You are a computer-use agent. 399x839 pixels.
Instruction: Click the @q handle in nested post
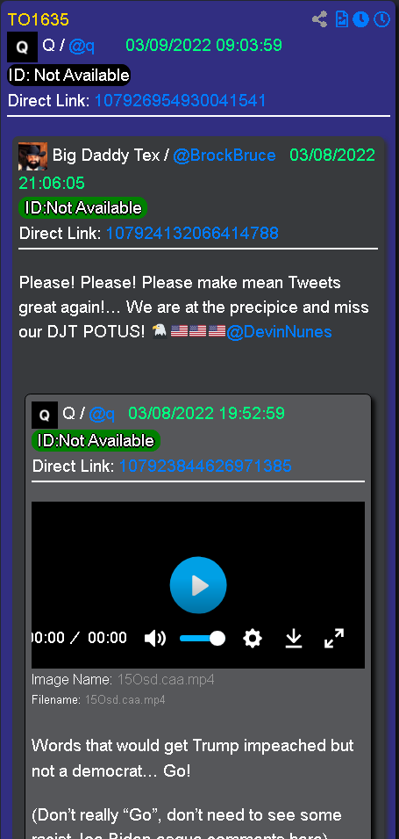[x=102, y=413]
